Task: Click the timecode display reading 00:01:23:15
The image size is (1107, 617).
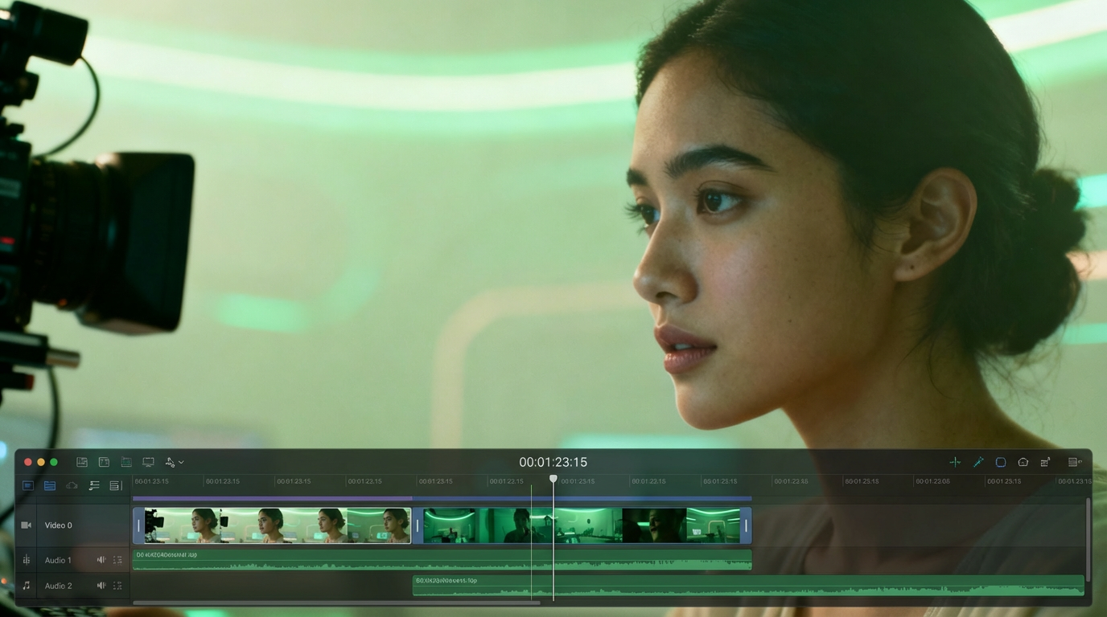Action: coord(553,462)
